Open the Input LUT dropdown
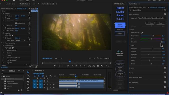This screenshot has width=169, height=95. pyautogui.click(x=152, y=18)
